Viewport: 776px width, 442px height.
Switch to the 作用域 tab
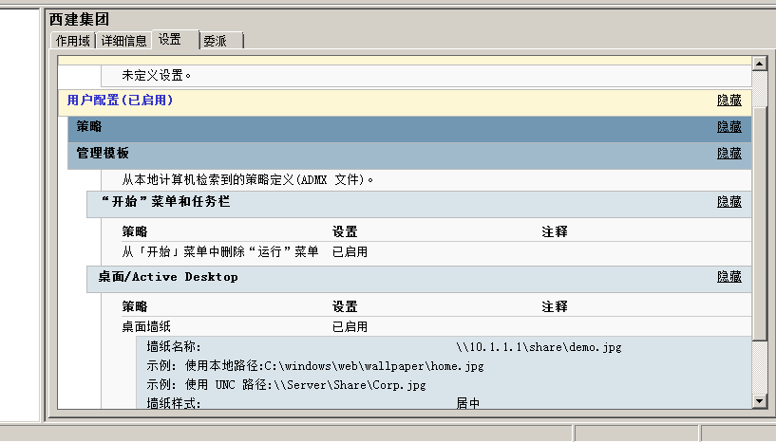click(73, 41)
